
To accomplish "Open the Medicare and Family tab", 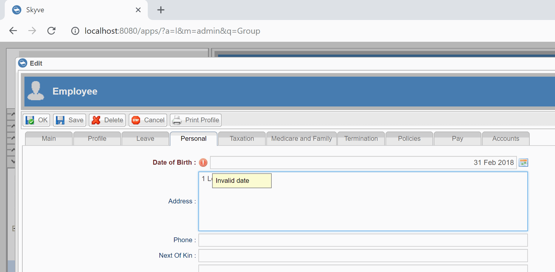I will (x=301, y=138).
